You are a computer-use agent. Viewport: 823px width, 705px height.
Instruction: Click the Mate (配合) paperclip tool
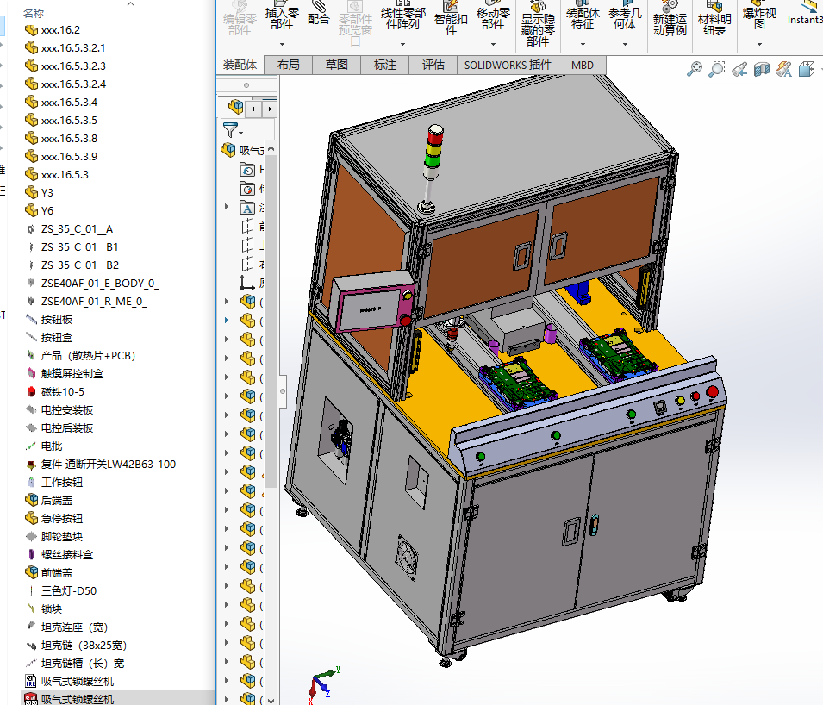(x=318, y=15)
